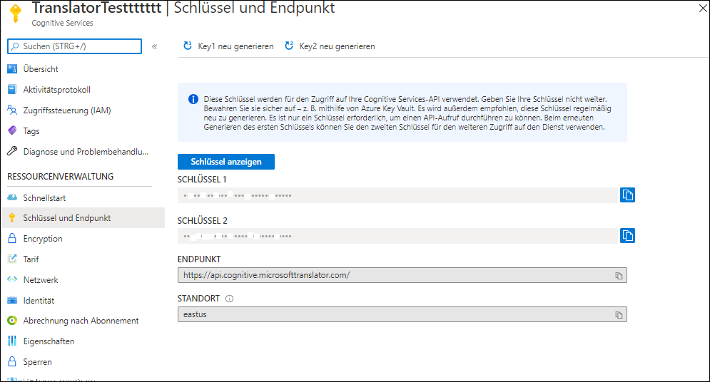The width and height of the screenshot is (710, 382).
Task: Close the blade with the X button
Action: click(x=703, y=9)
